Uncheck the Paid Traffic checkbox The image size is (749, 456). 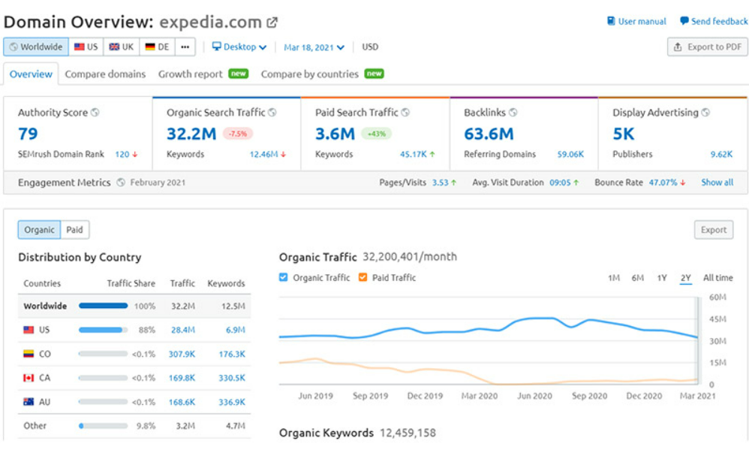362,277
